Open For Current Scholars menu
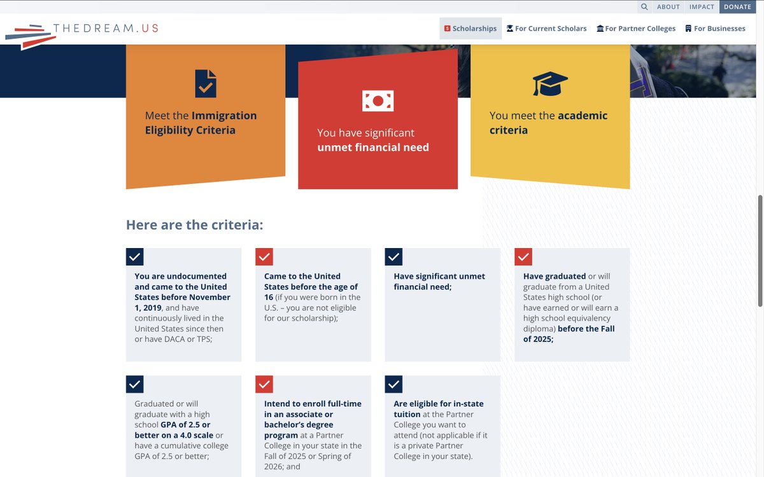Viewport: 764px width, 477px height. click(546, 29)
